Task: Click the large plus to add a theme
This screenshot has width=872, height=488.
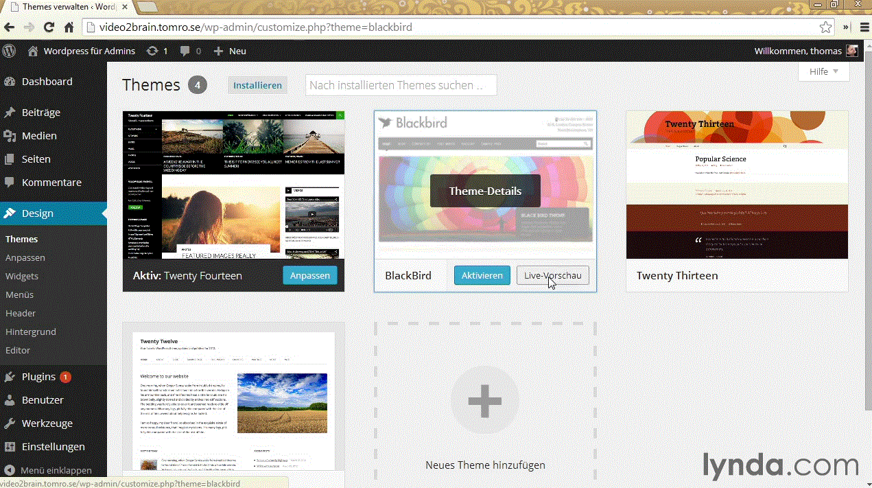Action: point(485,401)
